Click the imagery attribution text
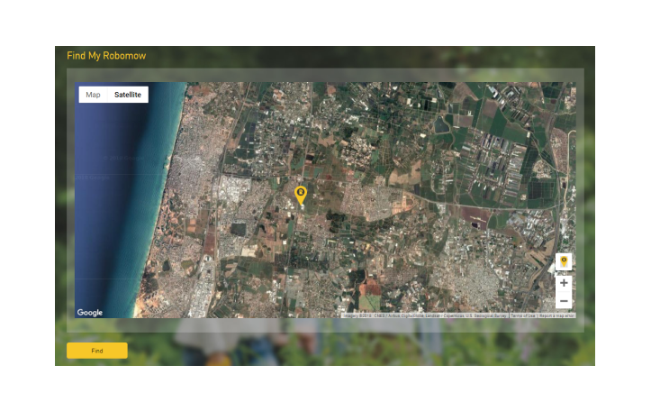The height and width of the screenshot is (411, 651). click(425, 315)
